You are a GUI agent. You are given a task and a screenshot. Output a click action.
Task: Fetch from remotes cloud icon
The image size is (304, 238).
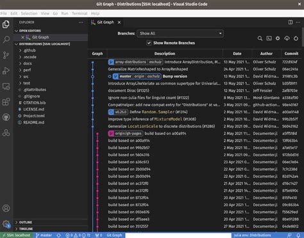coord(287,38)
